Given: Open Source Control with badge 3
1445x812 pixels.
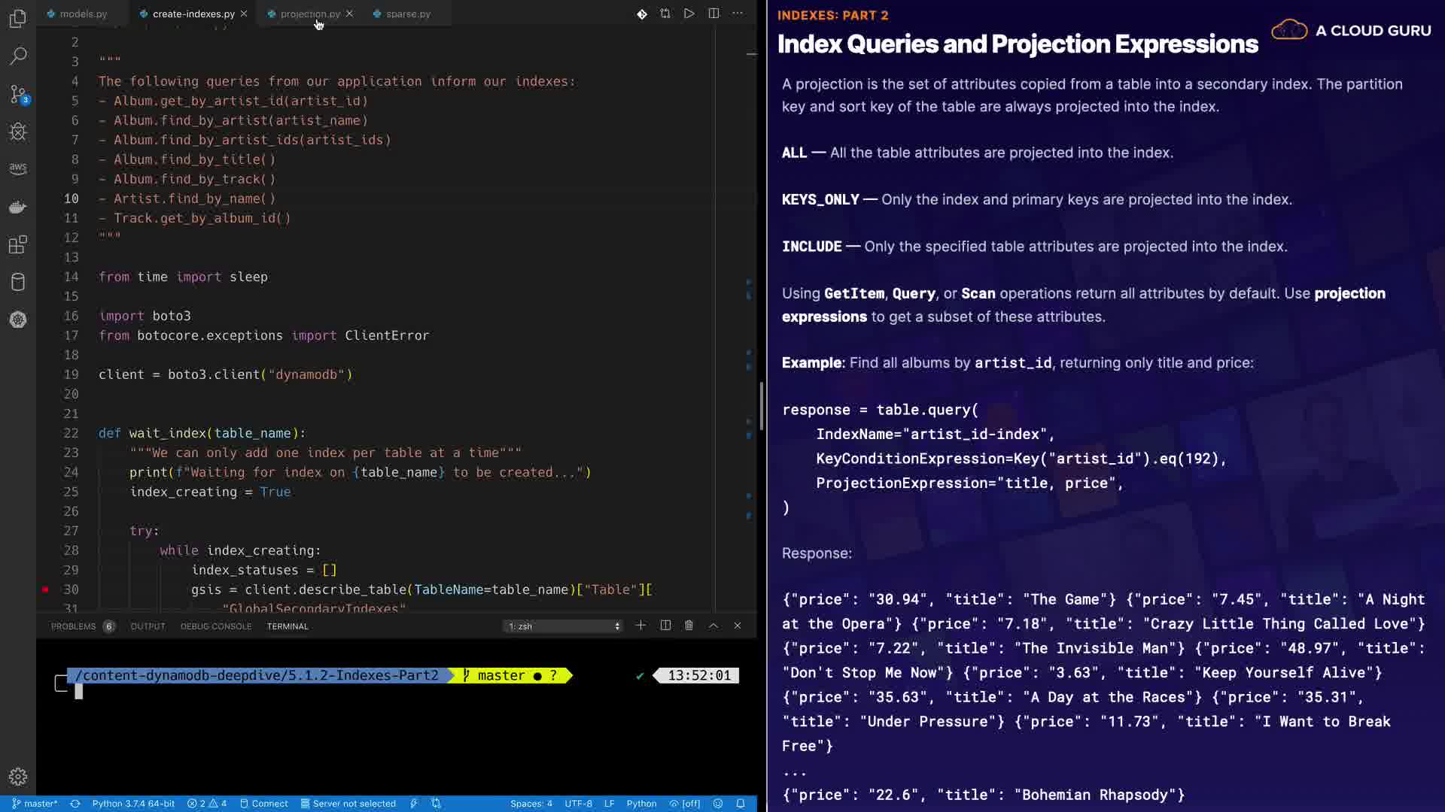Looking at the screenshot, I should pyautogui.click(x=18, y=94).
